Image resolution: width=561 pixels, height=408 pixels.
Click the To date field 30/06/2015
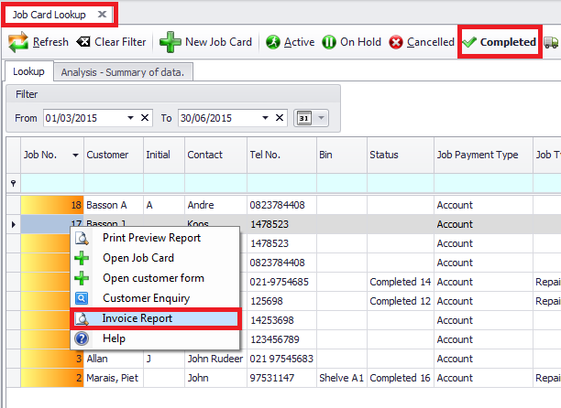point(220,118)
